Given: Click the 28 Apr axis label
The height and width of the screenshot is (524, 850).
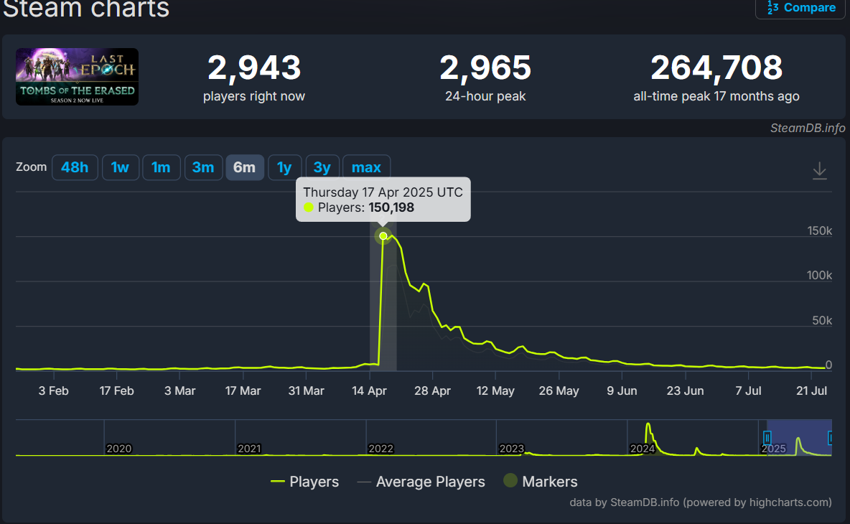Looking at the screenshot, I should [x=433, y=390].
